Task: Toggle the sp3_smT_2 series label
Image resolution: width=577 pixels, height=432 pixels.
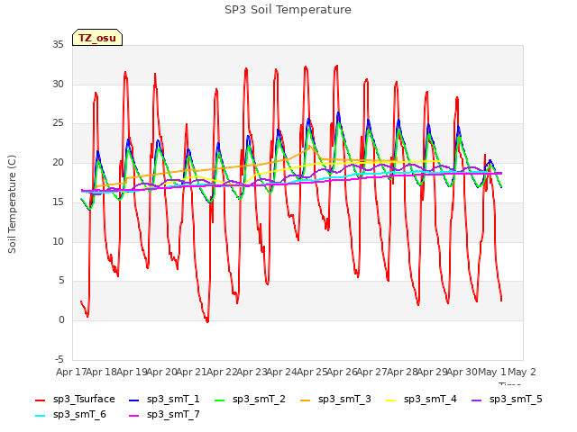Action: [x=259, y=400]
